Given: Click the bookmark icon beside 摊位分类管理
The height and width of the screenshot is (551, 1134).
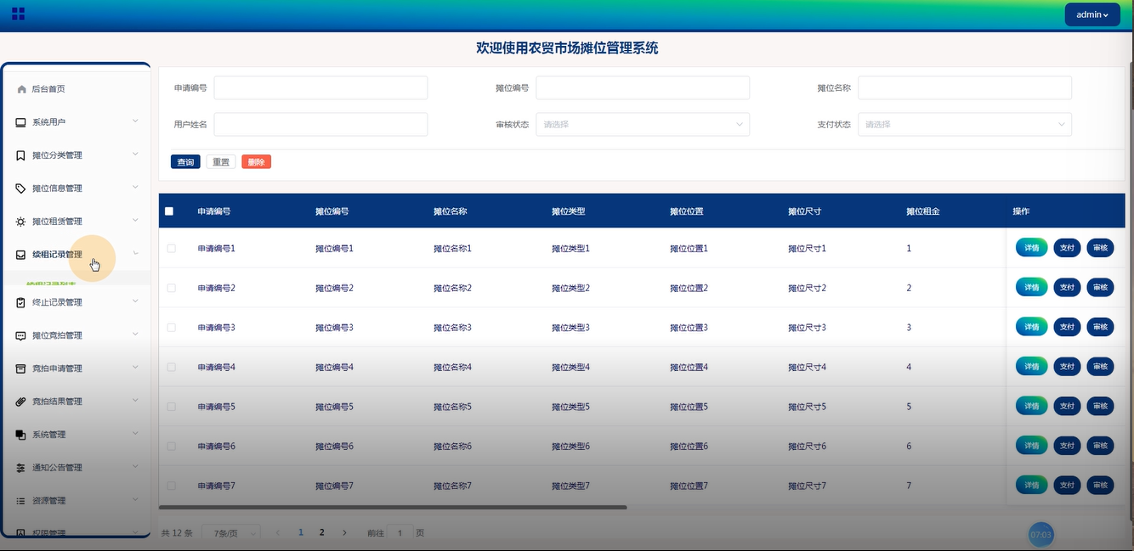Looking at the screenshot, I should 21,155.
